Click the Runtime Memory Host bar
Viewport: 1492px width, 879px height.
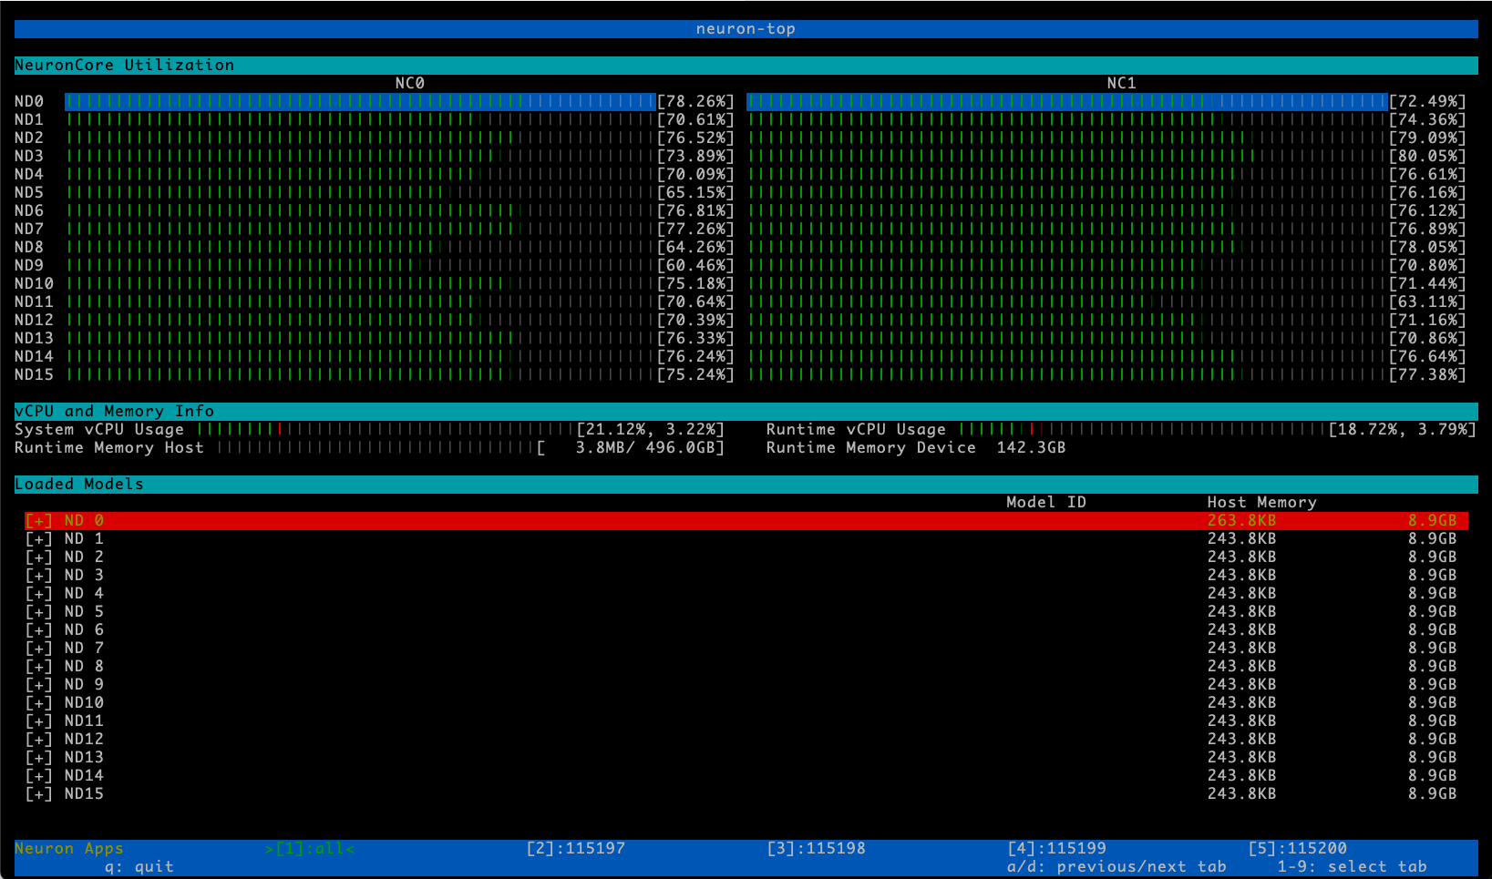(376, 447)
